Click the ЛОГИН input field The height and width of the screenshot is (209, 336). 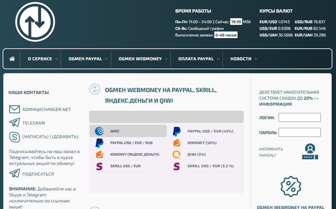[x=300, y=118]
